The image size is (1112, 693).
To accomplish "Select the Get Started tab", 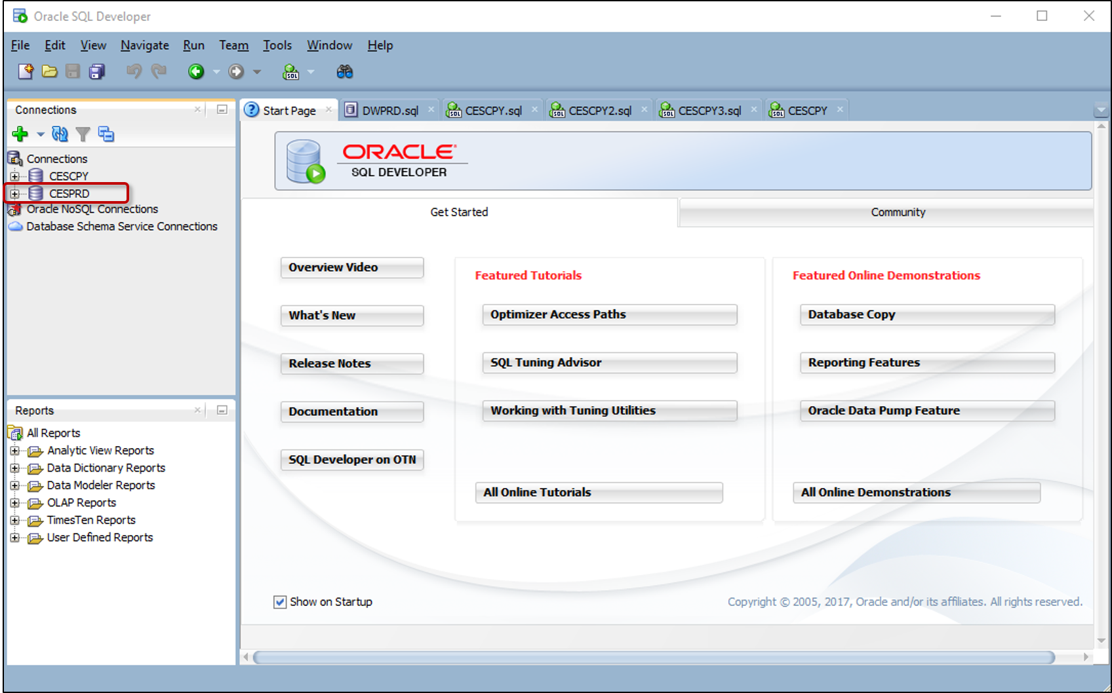I will (x=459, y=212).
